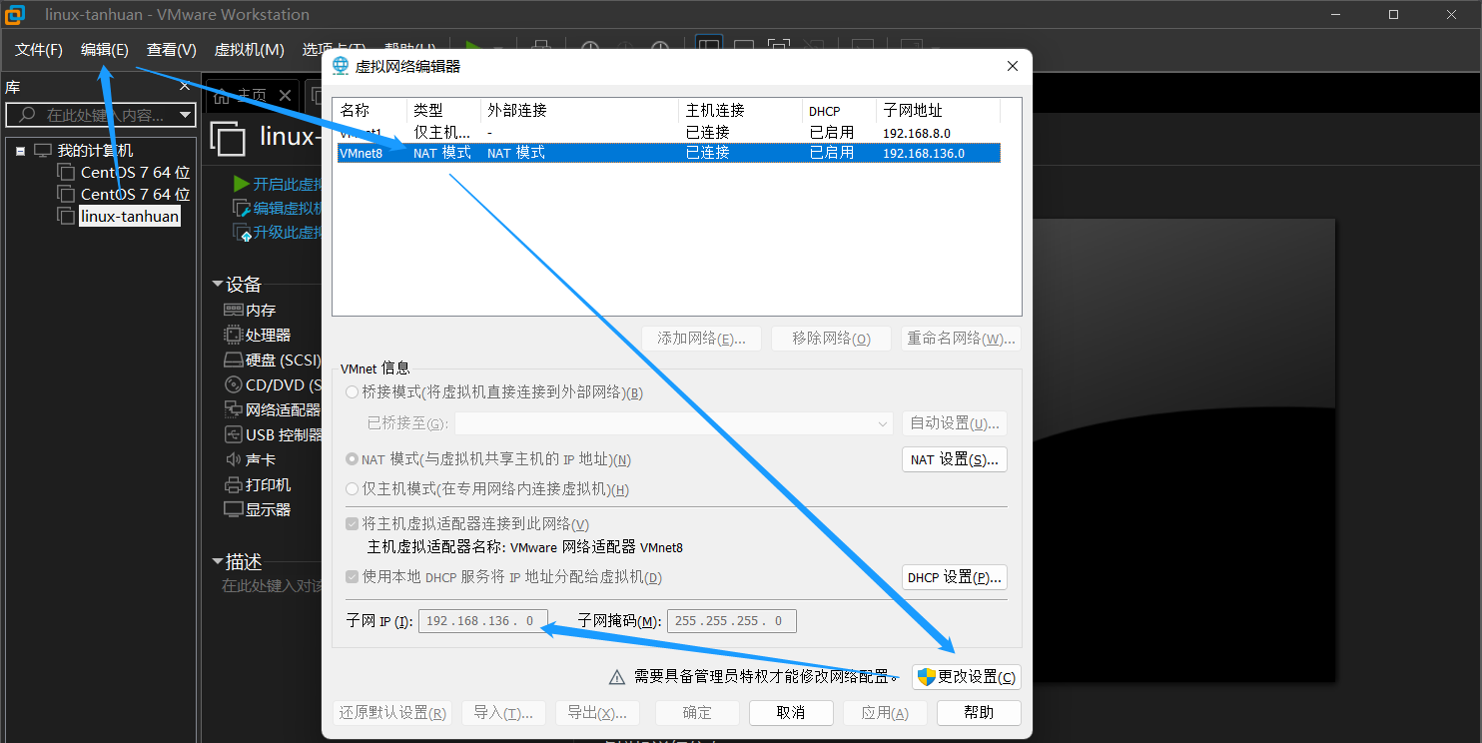
Task: Open the 编辑(E) menu
Action: click(x=105, y=50)
